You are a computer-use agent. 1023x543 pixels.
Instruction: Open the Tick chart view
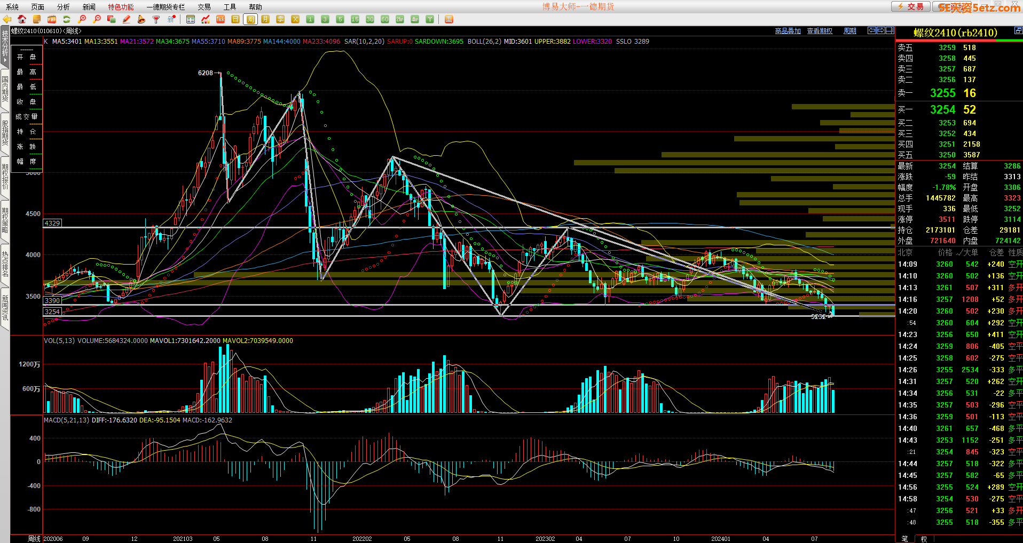221,19
